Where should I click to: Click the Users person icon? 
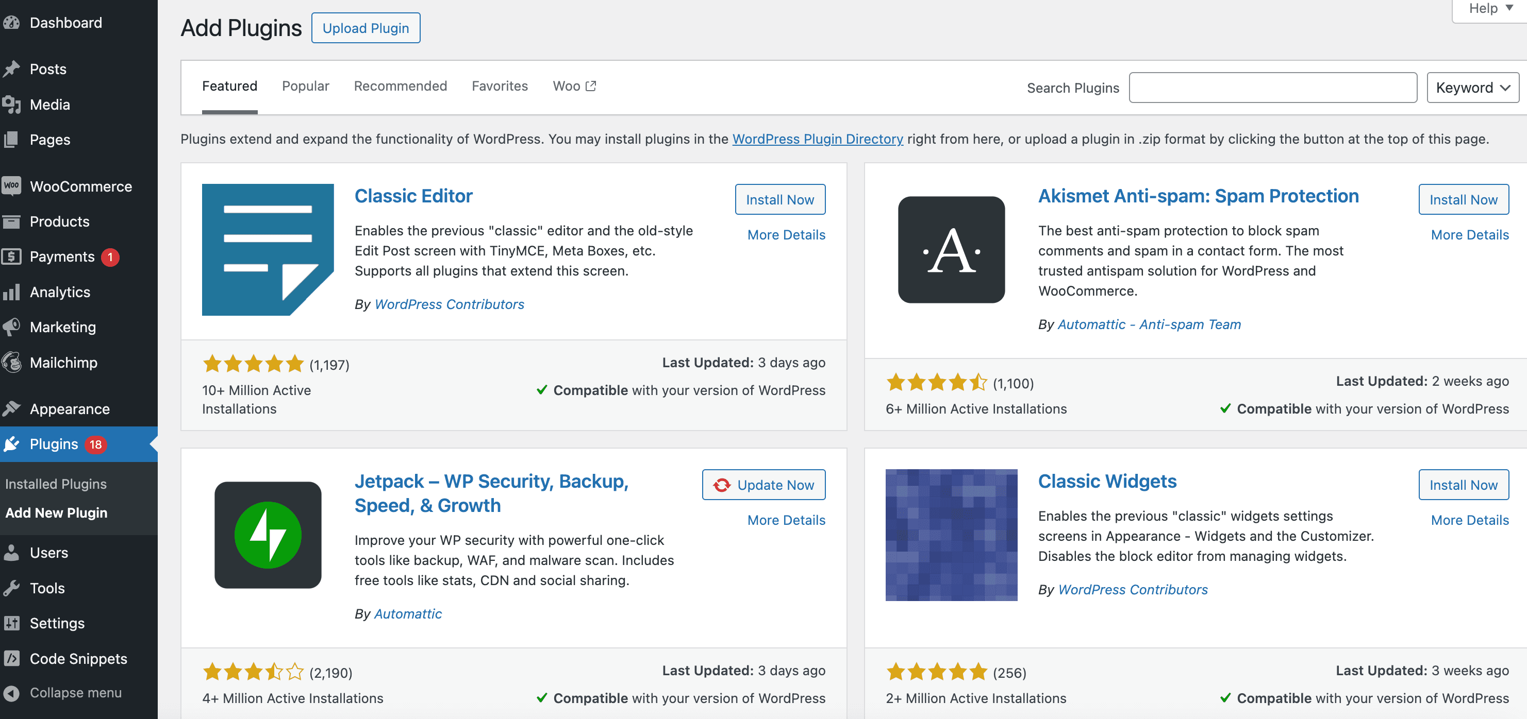coord(11,553)
